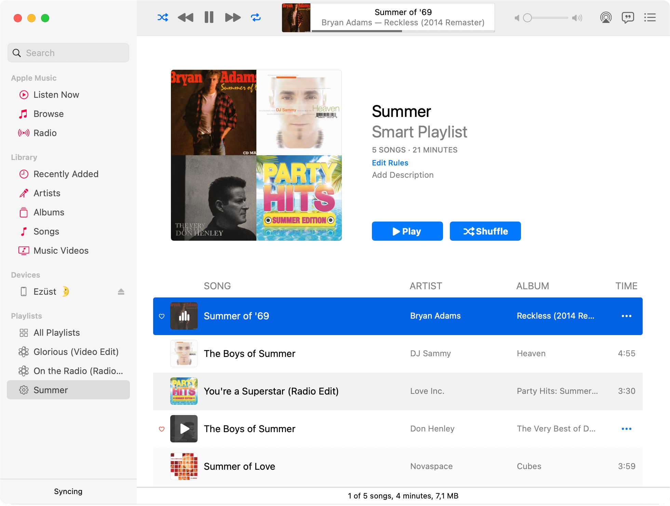670x506 pixels.
Task: Sort by the ARTIST column header
Action: click(426, 286)
